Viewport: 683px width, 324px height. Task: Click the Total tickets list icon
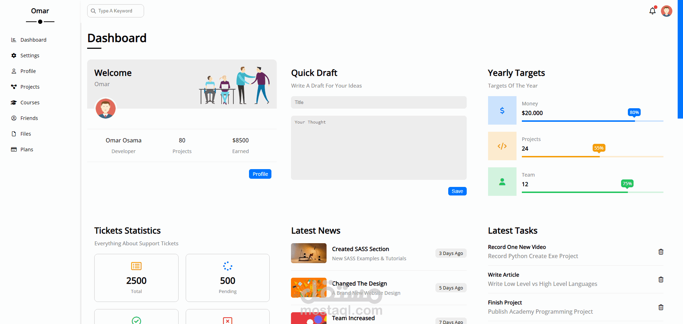136,266
